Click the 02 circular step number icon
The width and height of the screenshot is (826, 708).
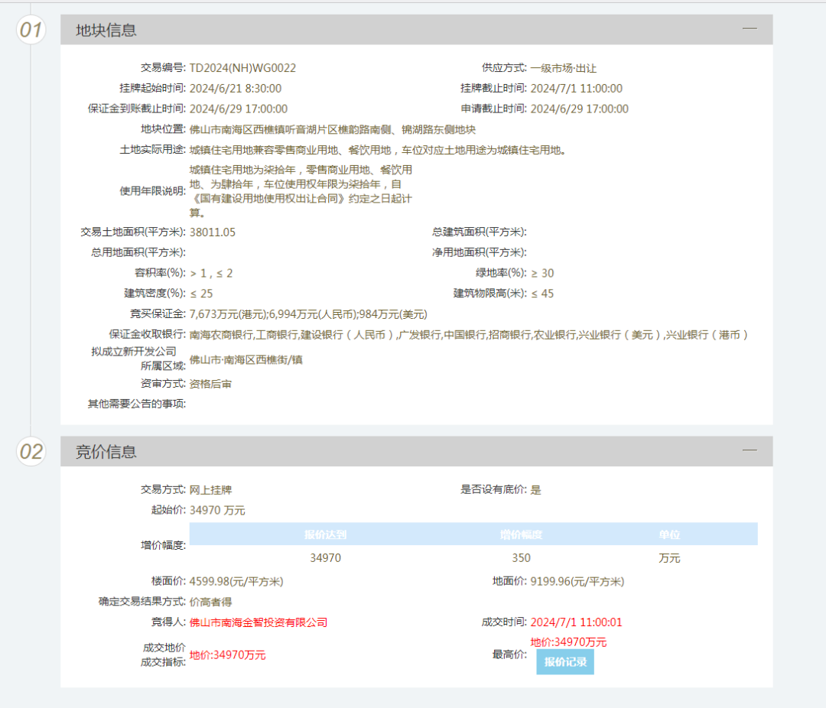(x=31, y=452)
